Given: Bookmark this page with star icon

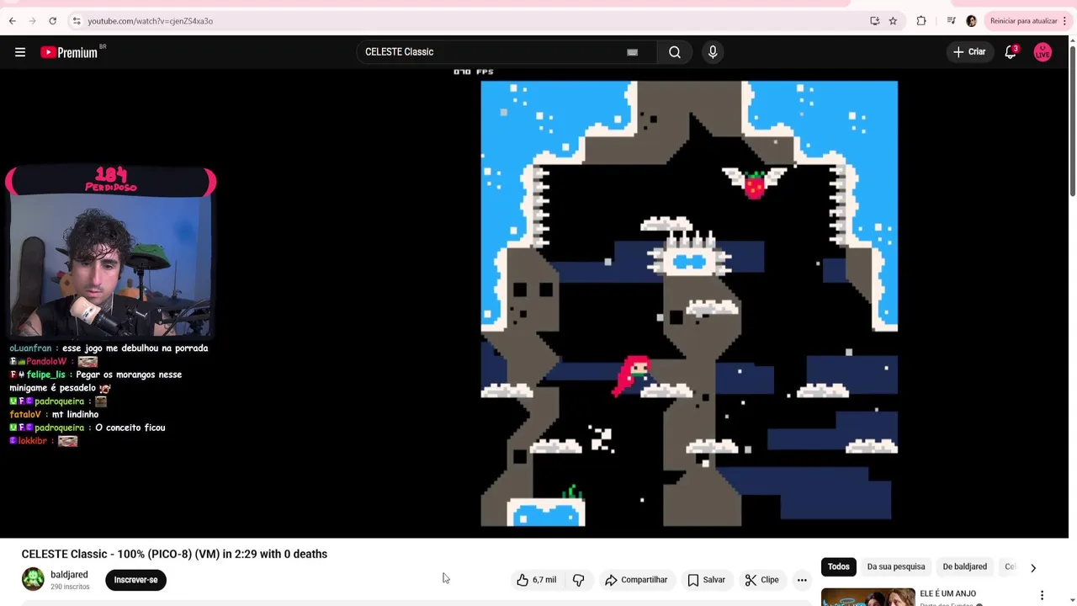Looking at the screenshot, I should tap(893, 21).
